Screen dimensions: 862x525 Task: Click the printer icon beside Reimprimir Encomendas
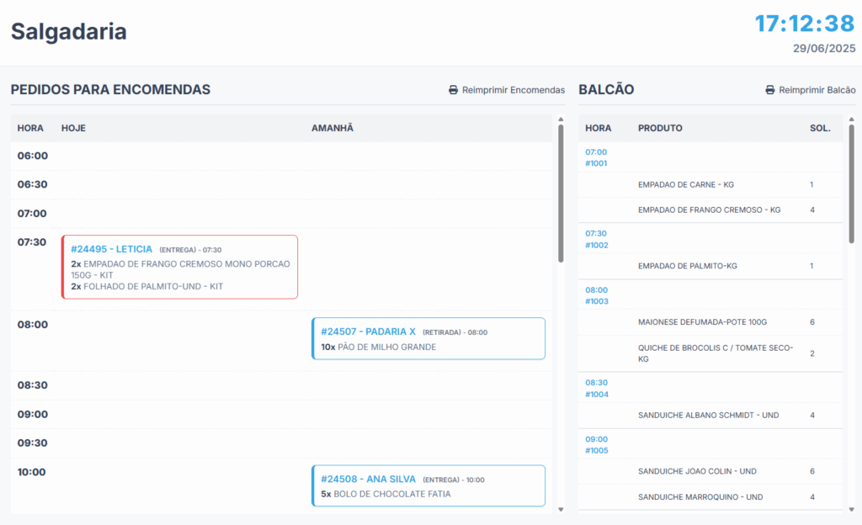453,90
